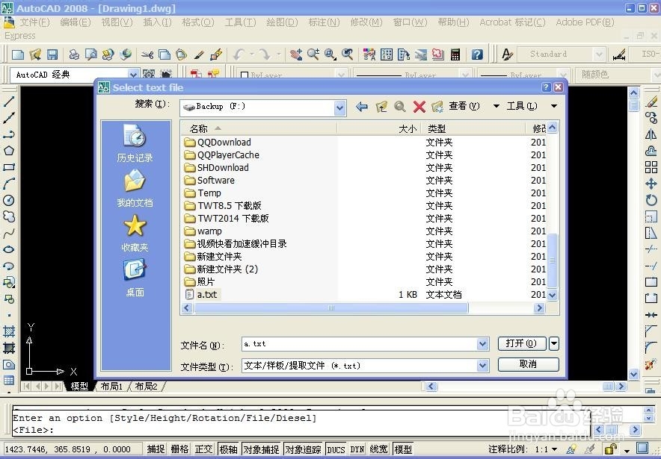The image size is (661, 459).
Task: Open the 工具(L) dropdown in dialog
Action: pyautogui.click(x=554, y=106)
